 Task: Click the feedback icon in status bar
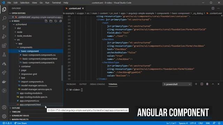pyautogui.click(x=214, y=123)
